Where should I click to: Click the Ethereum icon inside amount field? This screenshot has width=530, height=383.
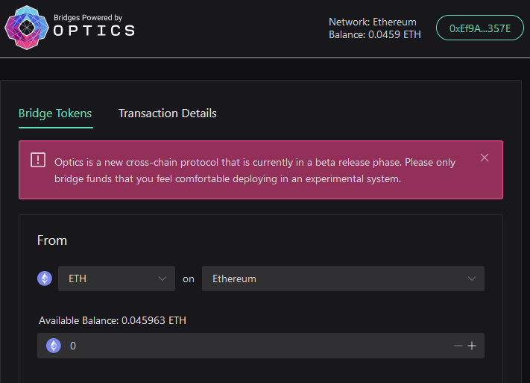(53, 346)
